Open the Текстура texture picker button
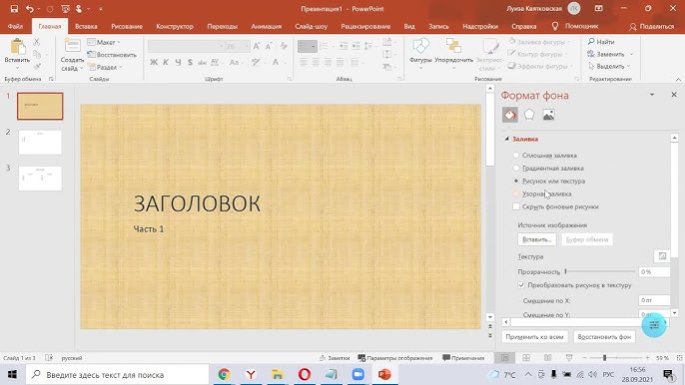 pyautogui.click(x=662, y=256)
